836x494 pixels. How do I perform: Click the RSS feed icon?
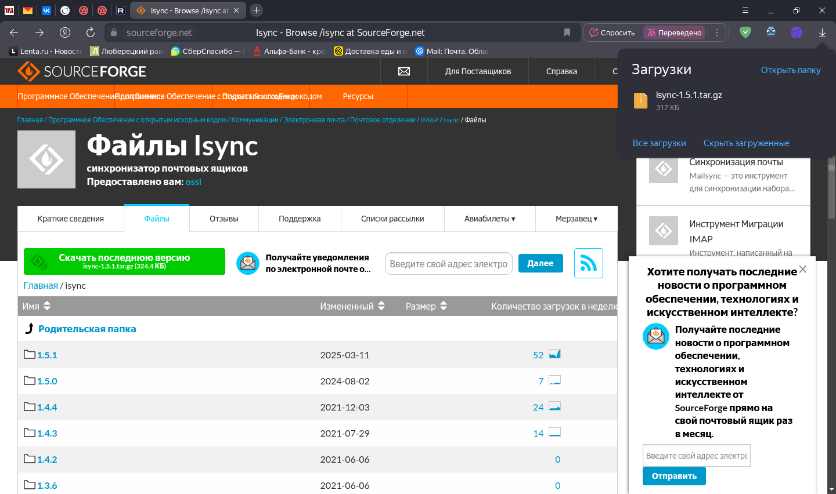tap(588, 263)
